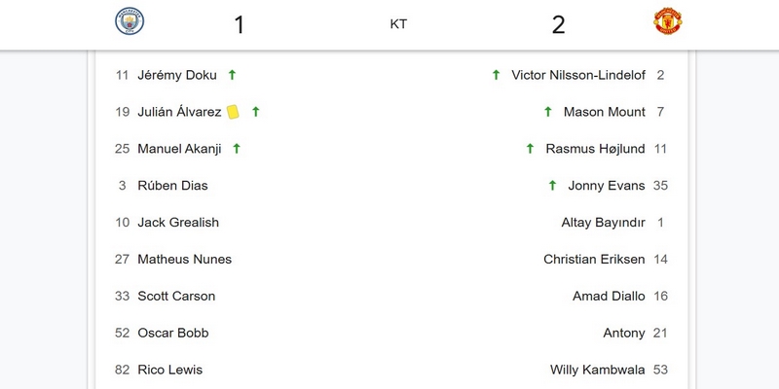Click the KT match status label

(398, 24)
